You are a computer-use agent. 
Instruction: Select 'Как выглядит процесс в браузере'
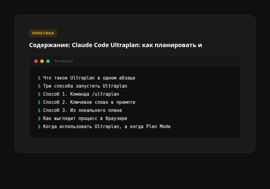[85, 118]
